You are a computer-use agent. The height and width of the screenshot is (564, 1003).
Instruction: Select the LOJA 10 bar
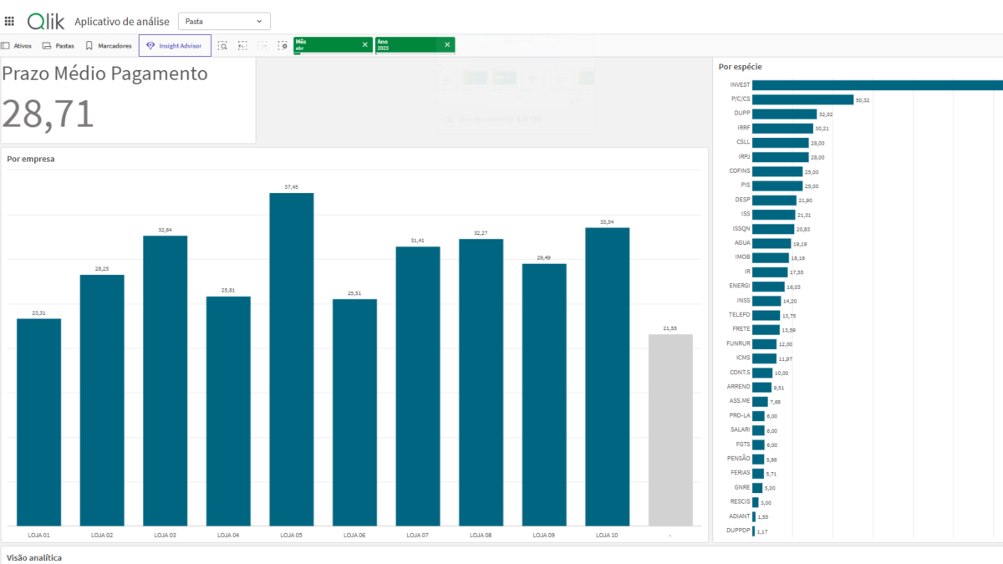pyautogui.click(x=607, y=376)
